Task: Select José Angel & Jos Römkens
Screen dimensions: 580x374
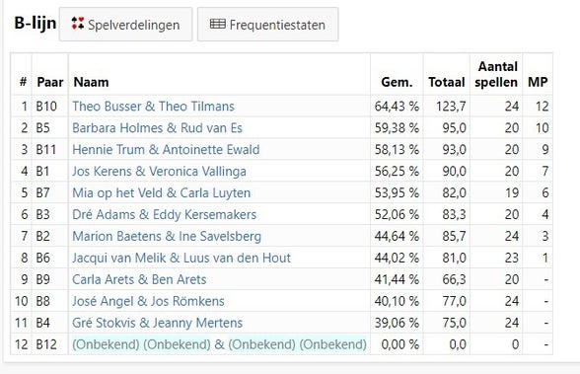Action: 148,301
